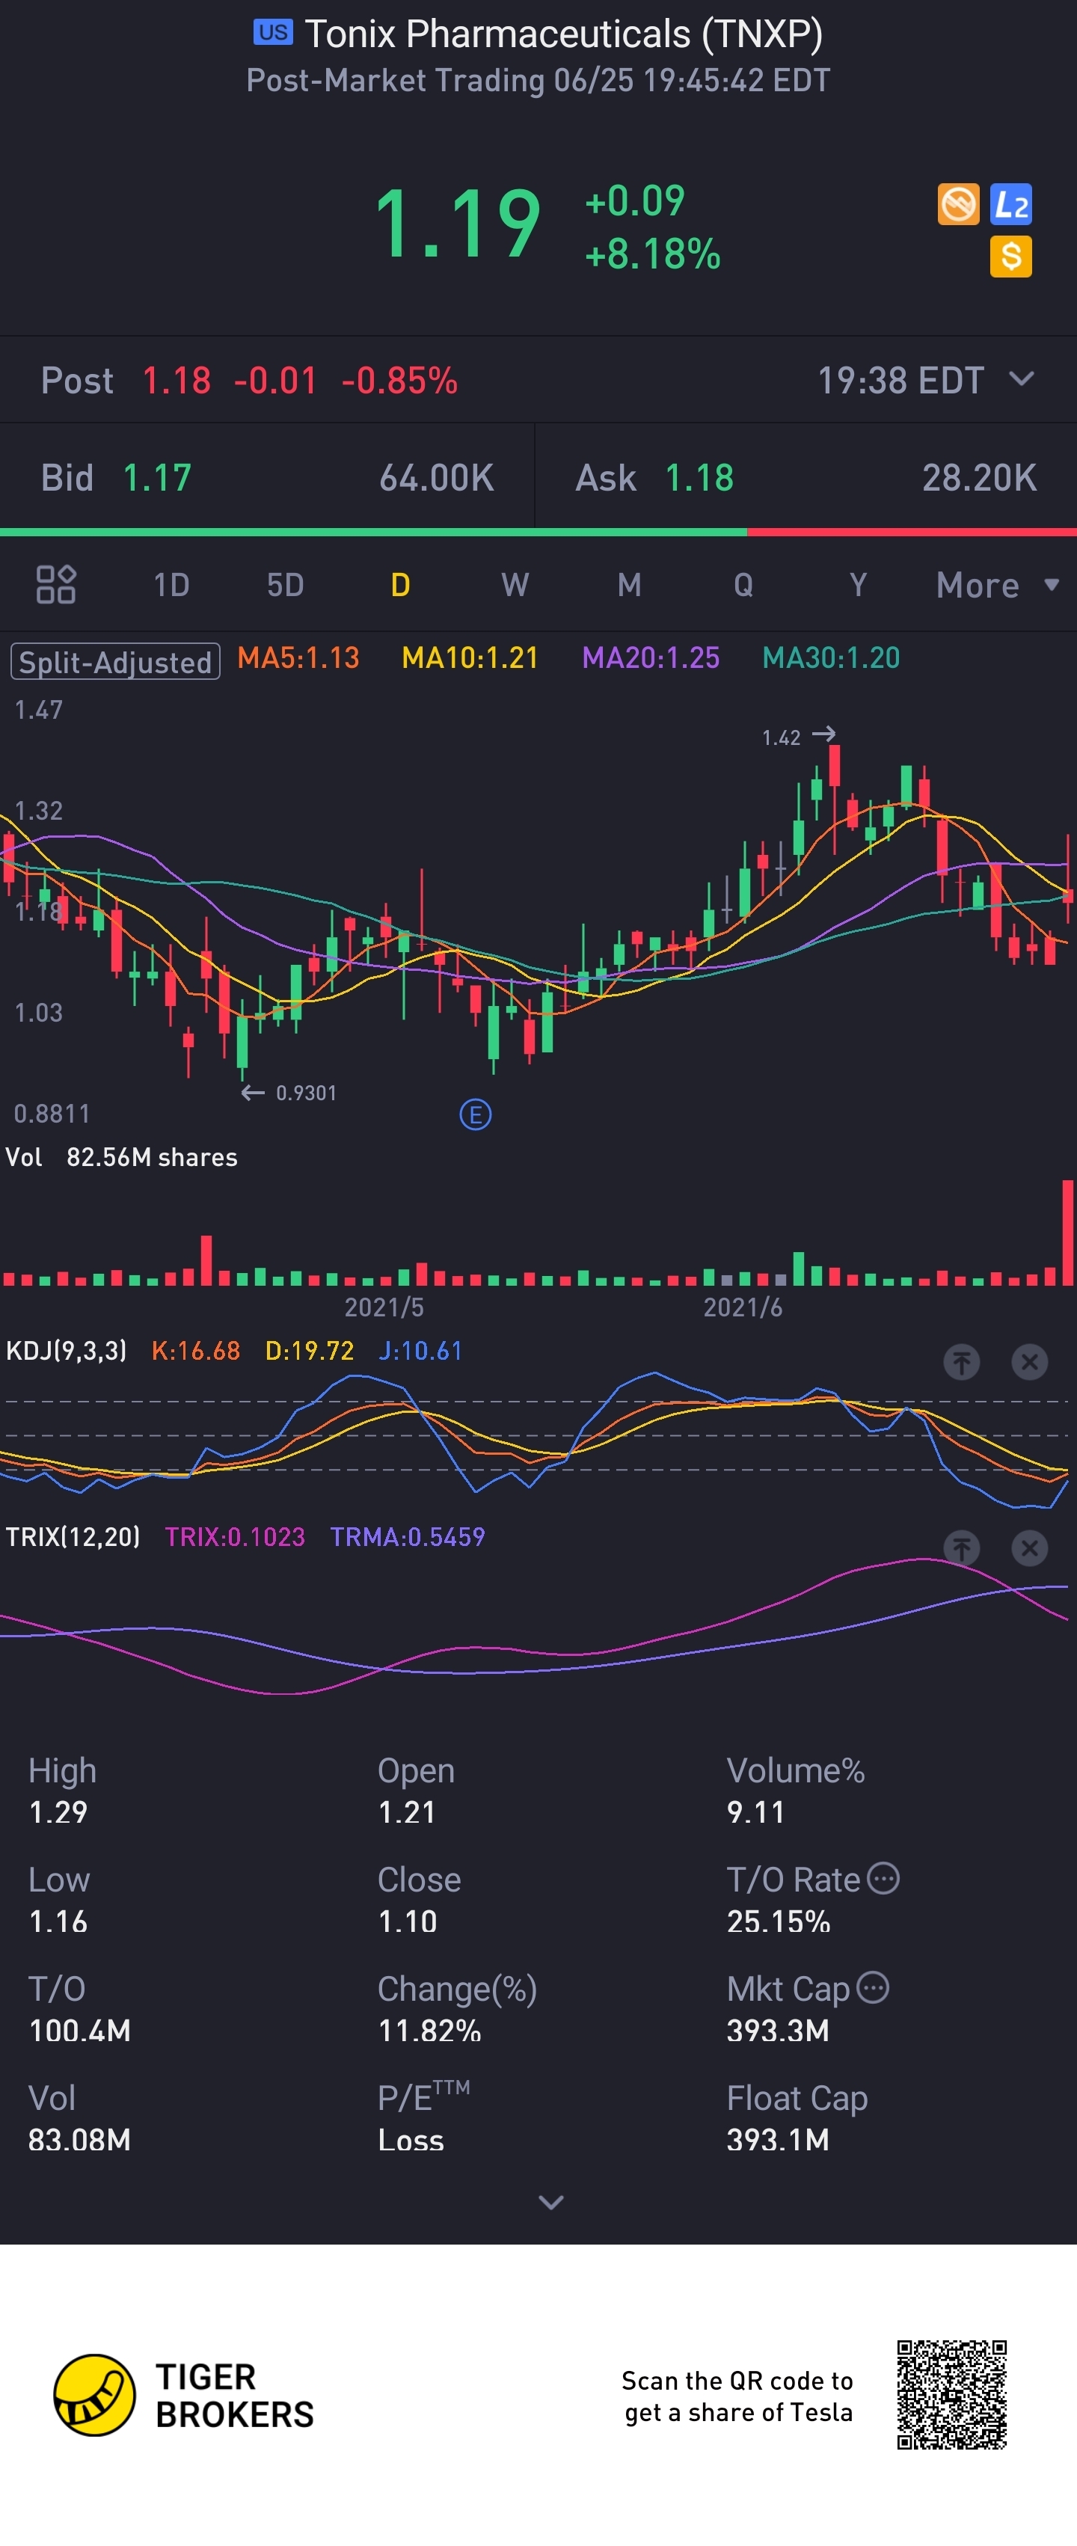Tap the D:19.72 value
1077x2546 pixels.
pyautogui.click(x=310, y=1351)
